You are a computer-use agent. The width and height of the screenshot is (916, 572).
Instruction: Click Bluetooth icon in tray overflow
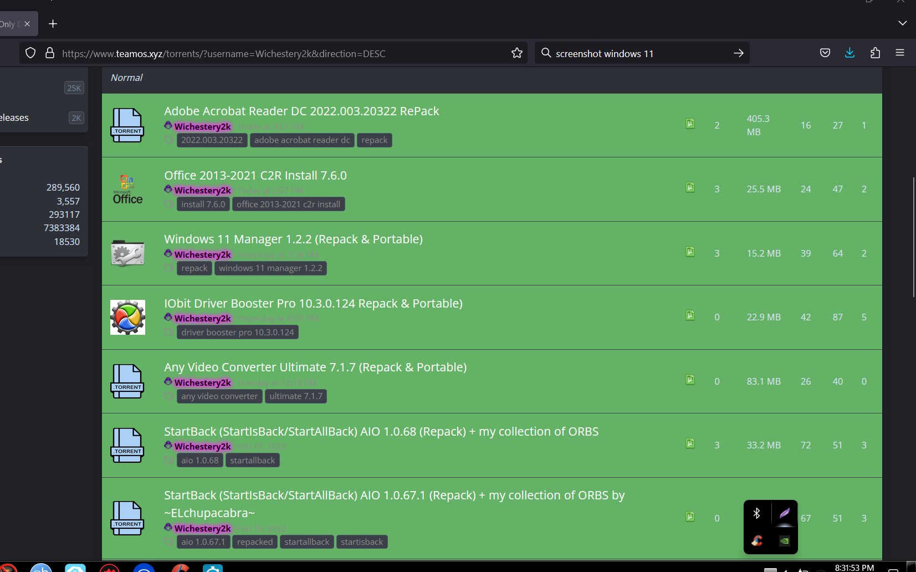tap(757, 513)
